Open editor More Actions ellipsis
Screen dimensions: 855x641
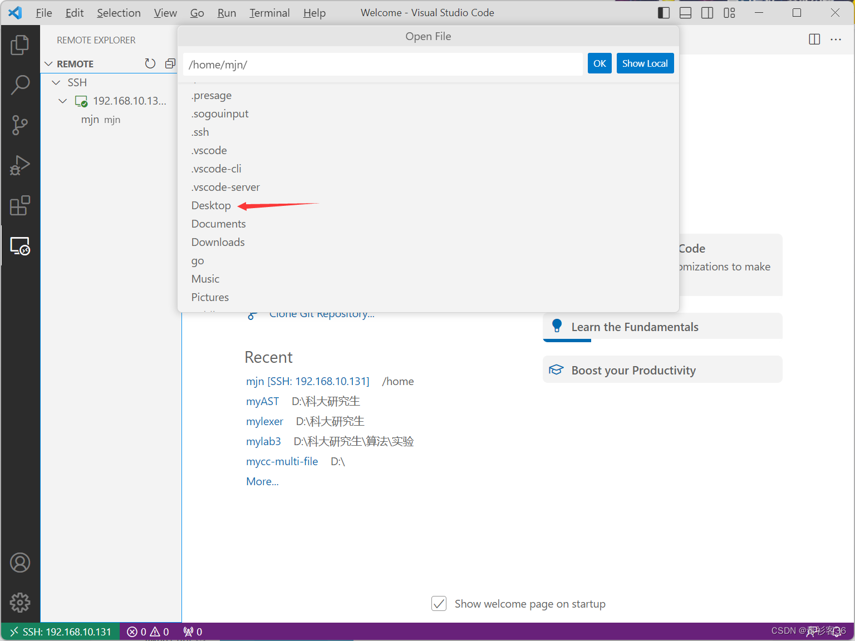836,39
